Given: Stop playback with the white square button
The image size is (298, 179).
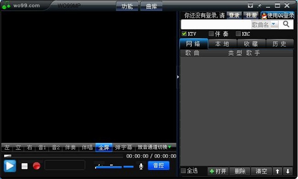Looking at the screenshot, I should pyautogui.click(x=24, y=166).
